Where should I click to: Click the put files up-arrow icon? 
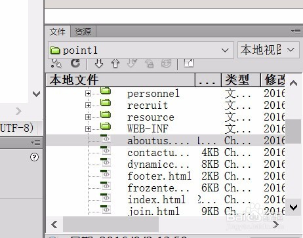(115, 64)
